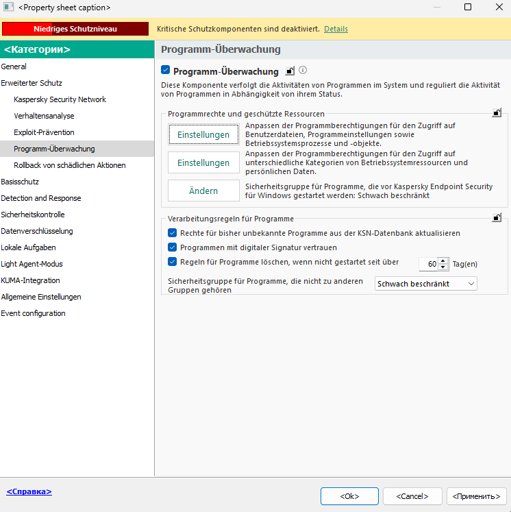511x512 pixels.
Task: Disable KSN-Datenbank rights update checkbox
Action: click(x=173, y=233)
